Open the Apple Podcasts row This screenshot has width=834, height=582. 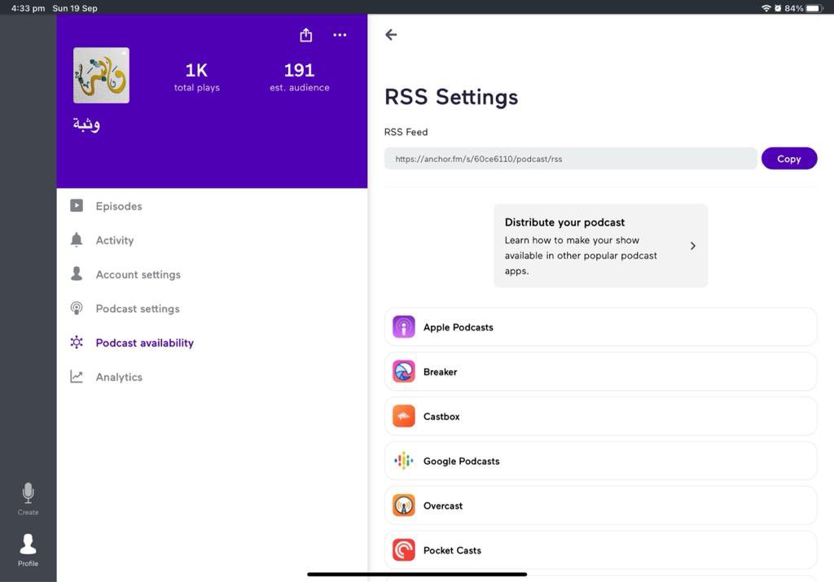600,327
